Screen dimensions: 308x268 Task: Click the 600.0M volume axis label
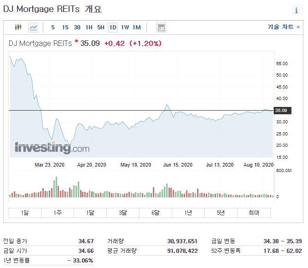click(284, 171)
